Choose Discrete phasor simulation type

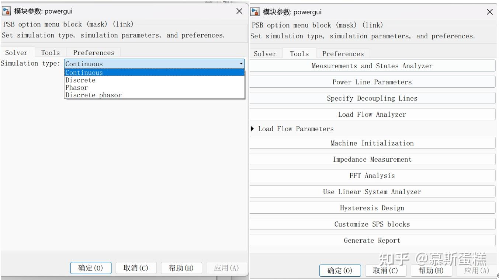[155, 95]
